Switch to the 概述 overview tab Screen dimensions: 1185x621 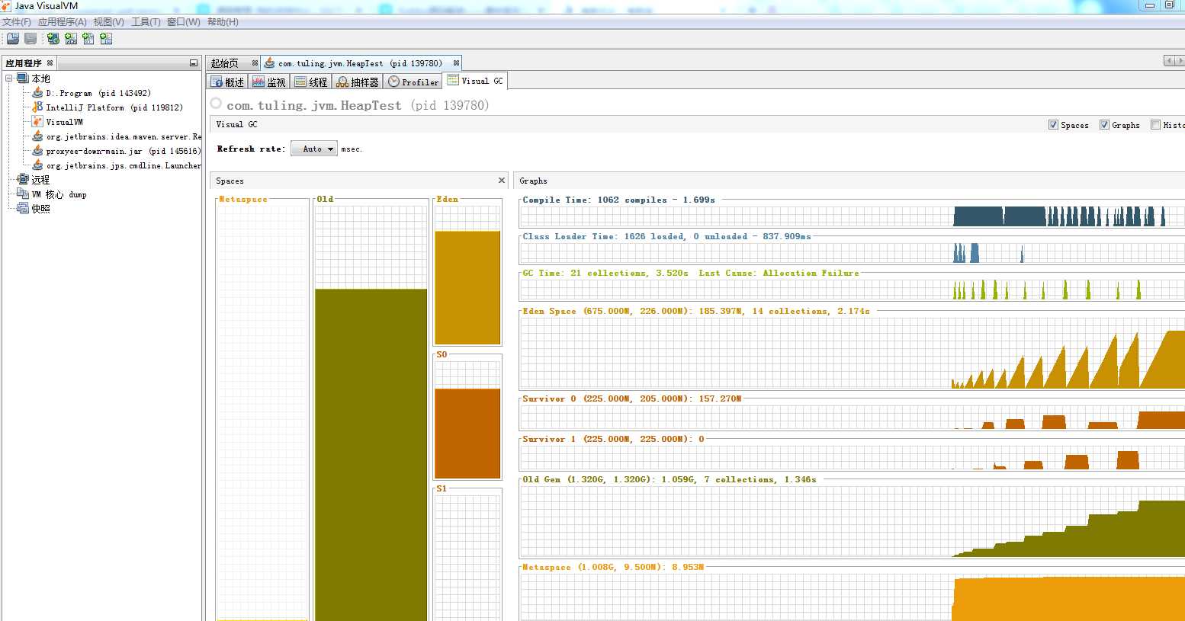pos(227,82)
